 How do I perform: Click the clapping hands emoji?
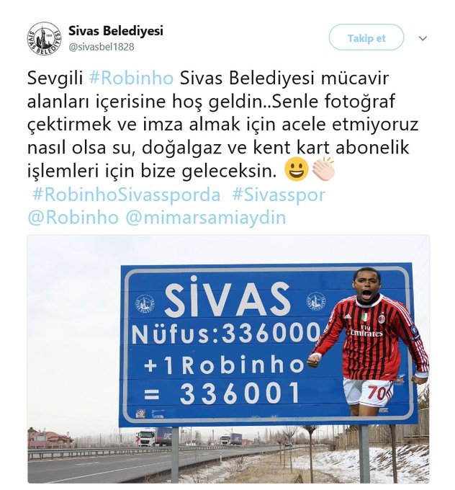pos(323,169)
